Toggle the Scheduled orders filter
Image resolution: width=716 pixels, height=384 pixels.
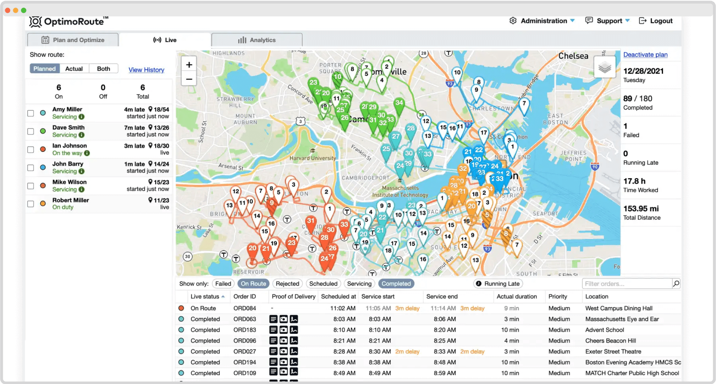323,284
